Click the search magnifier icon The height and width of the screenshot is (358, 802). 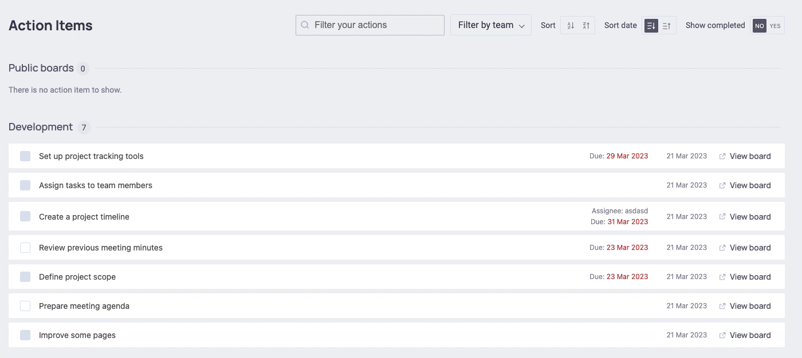point(305,25)
